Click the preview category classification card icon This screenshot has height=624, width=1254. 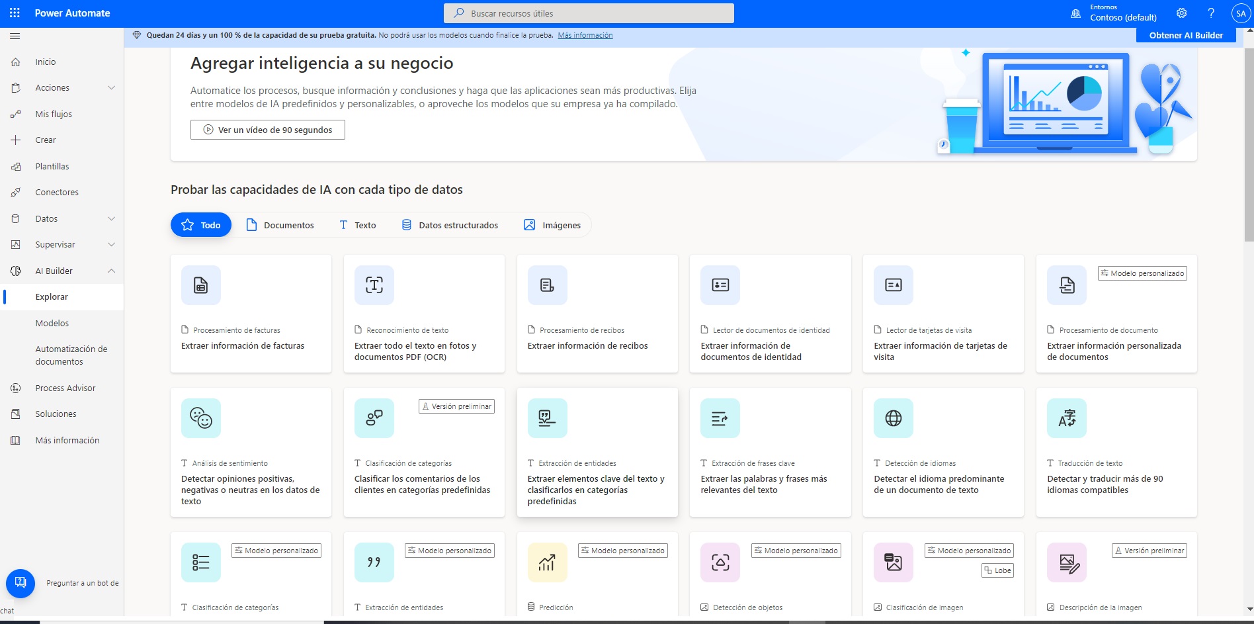click(x=374, y=418)
